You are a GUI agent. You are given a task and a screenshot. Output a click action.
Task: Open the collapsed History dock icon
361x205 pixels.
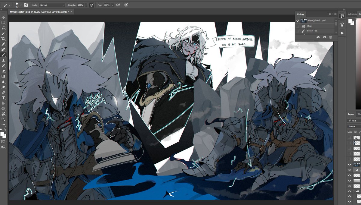(342, 16)
